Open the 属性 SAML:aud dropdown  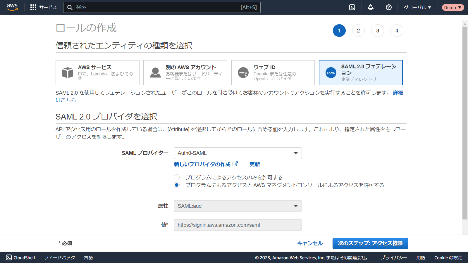[x=238, y=206]
